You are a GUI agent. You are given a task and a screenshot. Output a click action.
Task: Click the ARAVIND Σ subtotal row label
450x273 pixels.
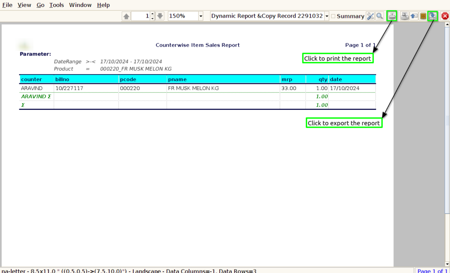click(36, 97)
